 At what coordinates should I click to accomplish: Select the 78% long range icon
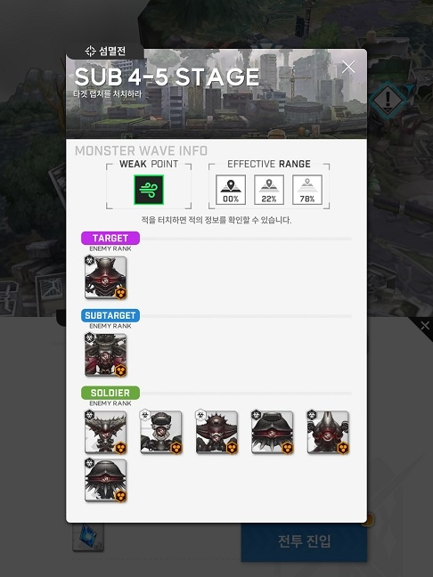click(307, 190)
